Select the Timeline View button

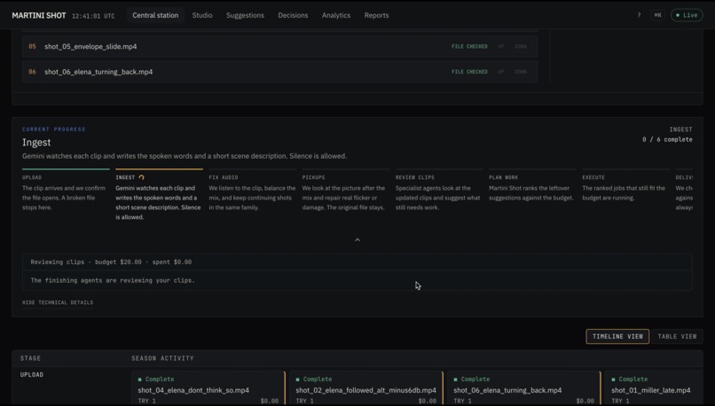617,336
